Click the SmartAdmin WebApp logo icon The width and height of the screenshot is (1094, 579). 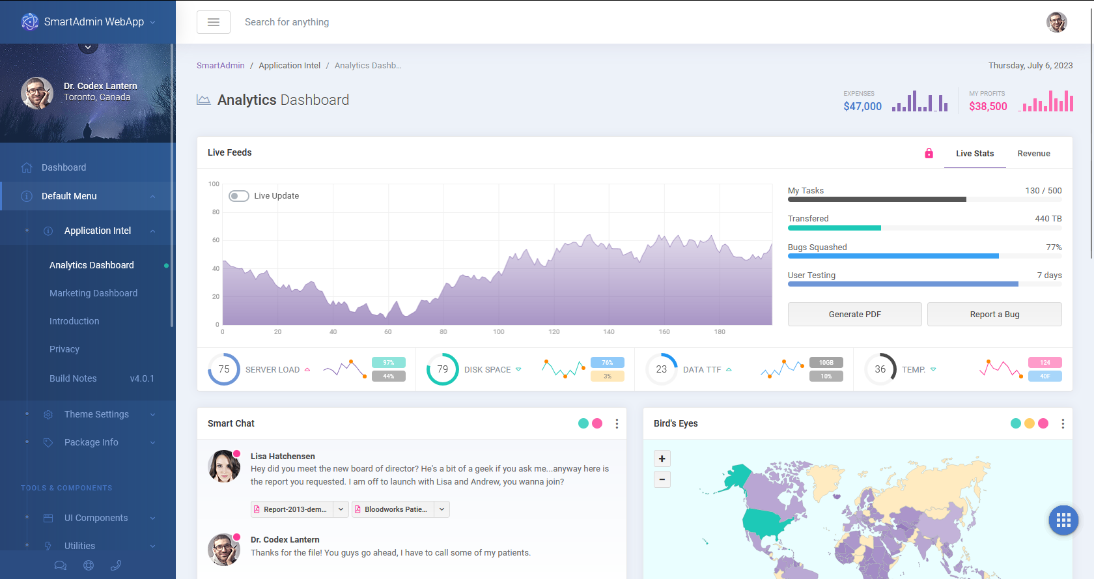(30, 21)
